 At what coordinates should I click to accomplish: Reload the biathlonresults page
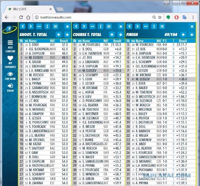point(21,17)
